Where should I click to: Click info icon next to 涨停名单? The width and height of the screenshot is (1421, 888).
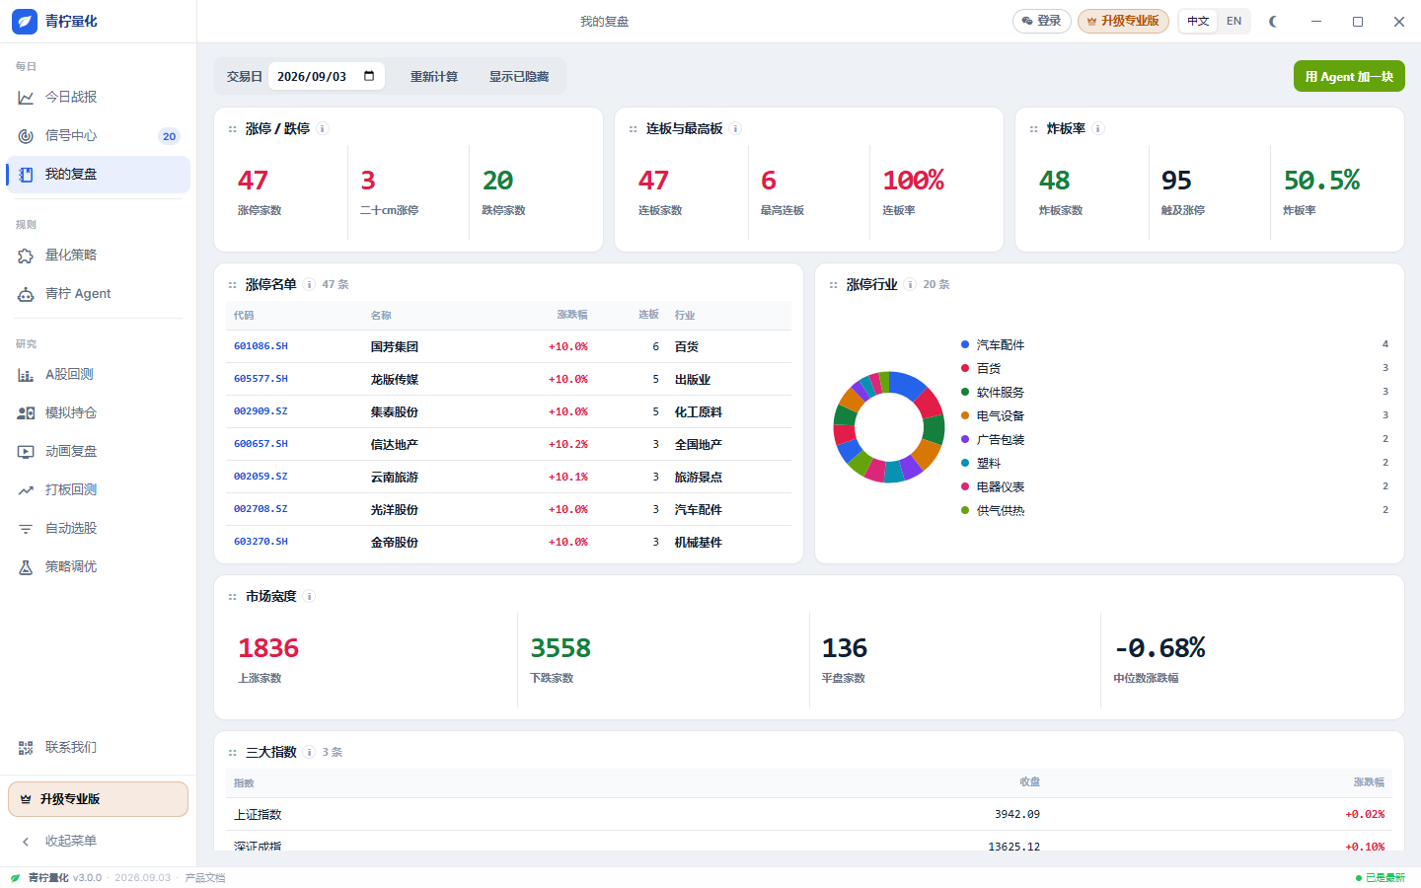(x=310, y=284)
